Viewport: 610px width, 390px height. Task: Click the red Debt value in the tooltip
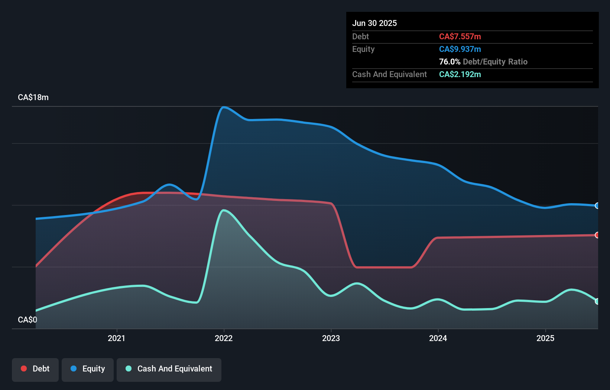[x=460, y=36]
